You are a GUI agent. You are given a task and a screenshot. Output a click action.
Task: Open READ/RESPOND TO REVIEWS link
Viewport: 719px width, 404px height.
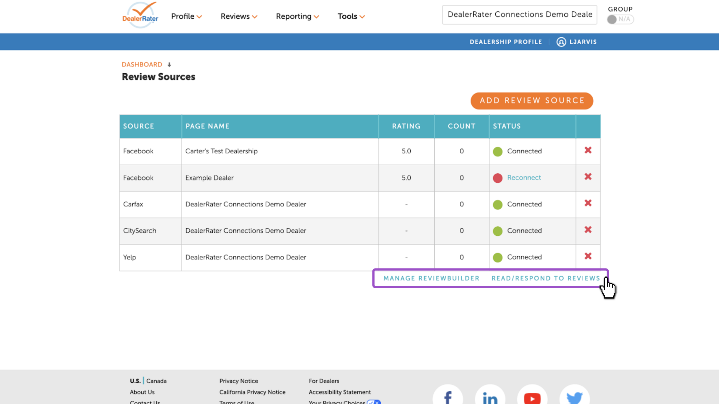(546, 278)
